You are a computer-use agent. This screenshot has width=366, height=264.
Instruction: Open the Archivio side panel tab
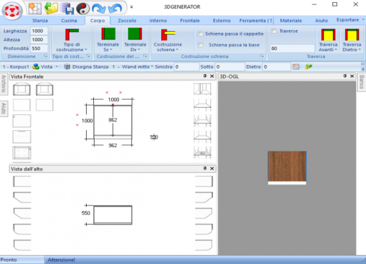tap(4, 84)
